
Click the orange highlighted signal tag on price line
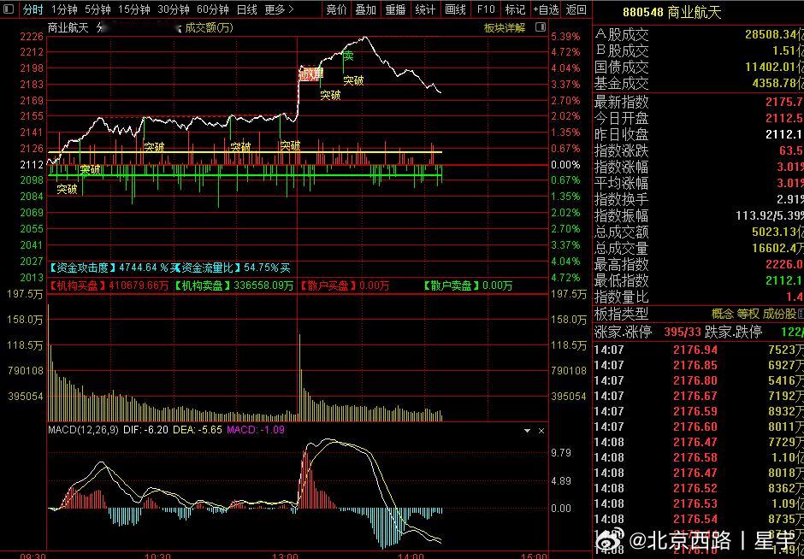(310, 74)
